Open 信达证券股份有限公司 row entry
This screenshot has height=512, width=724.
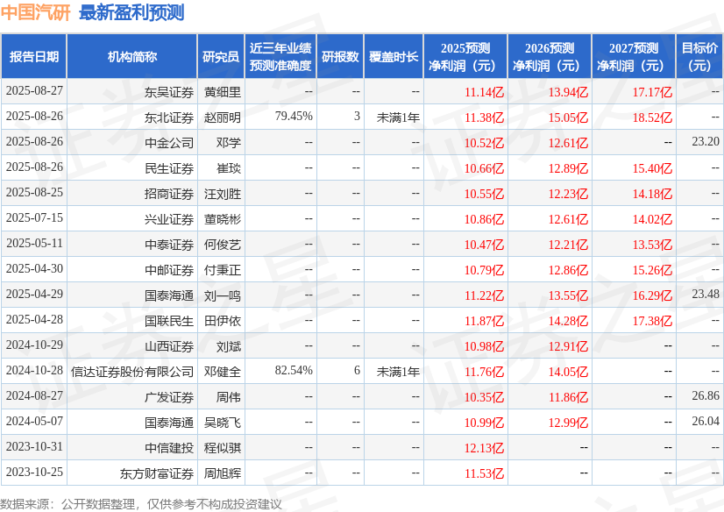(x=132, y=371)
